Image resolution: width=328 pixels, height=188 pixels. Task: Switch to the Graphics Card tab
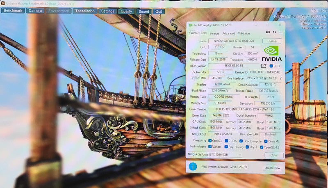click(x=198, y=33)
